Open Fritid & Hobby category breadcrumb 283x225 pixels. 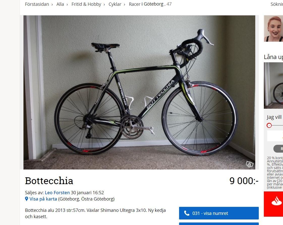click(86, 4)
